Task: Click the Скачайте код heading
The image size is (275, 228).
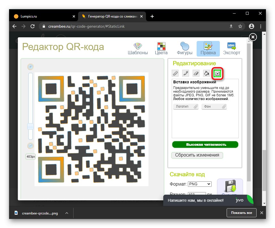Action: 187,174
